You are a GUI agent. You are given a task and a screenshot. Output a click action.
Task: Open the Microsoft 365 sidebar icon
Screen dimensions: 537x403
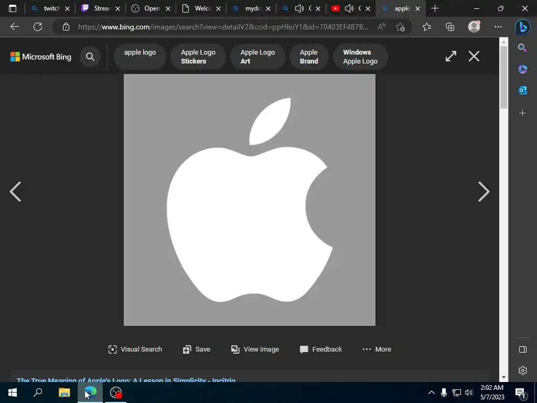[x=523, y=69]
